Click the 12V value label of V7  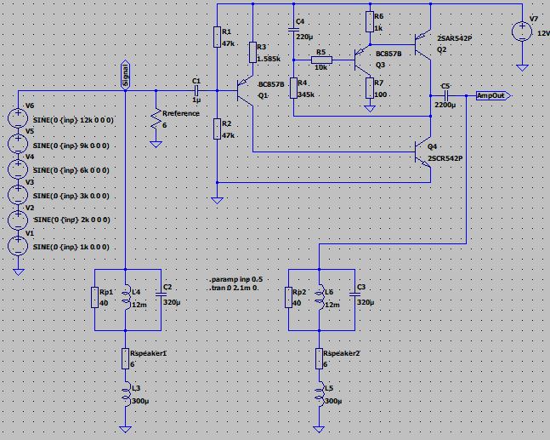point(543,33)
